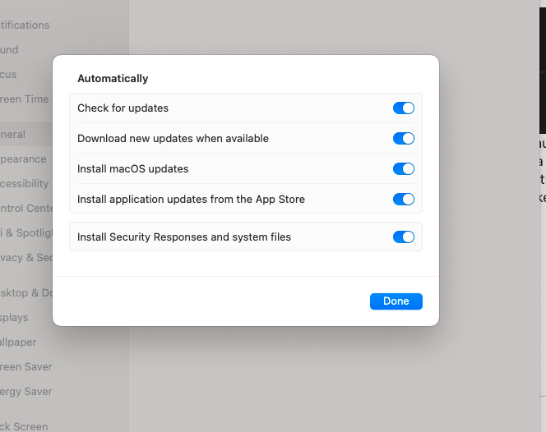The width and height of the screenshot is (546, 432).
Task: Select Focus in the sidebar
Action: coord(8,75)
